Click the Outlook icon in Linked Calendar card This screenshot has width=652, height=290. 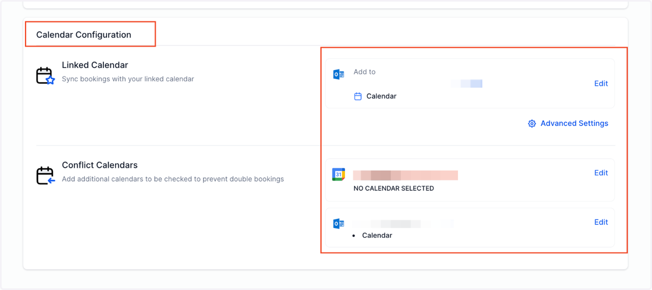pos(338,74)
